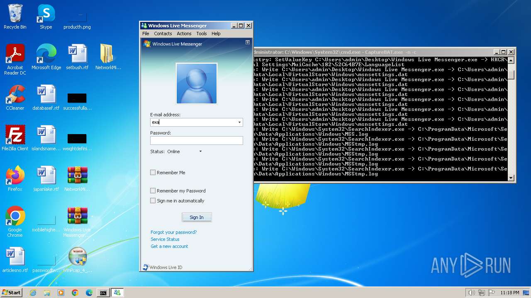
Task: Check Remember my Password option
Action: click(153, 191)
